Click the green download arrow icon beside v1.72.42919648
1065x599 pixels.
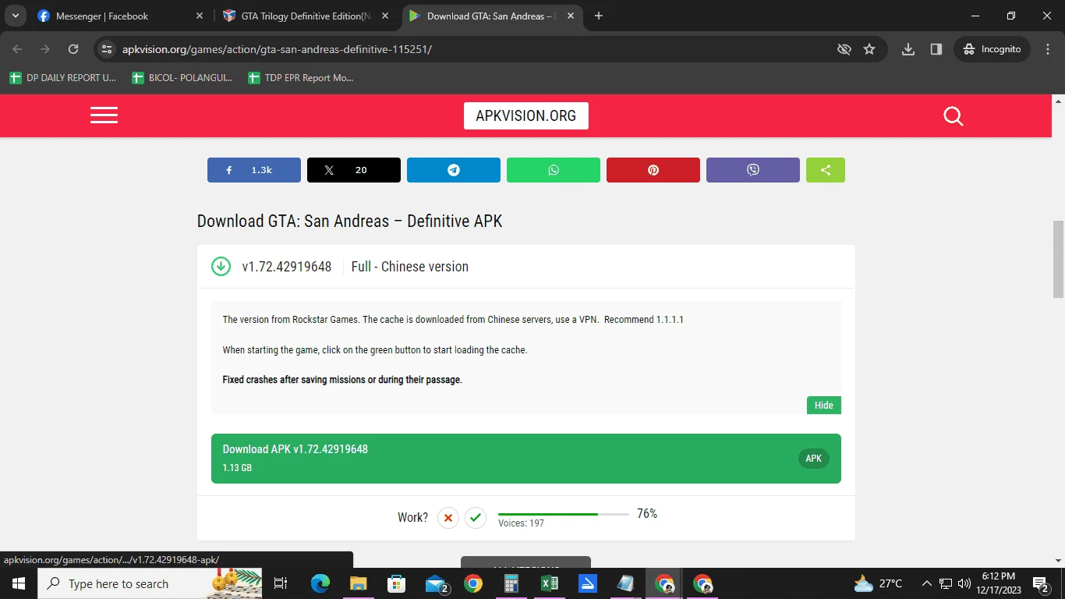(x=221, y=267)
